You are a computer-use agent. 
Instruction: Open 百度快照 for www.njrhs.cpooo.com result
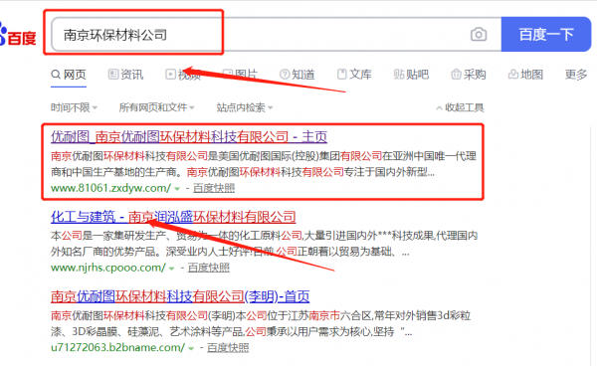[x=209, y=268]
